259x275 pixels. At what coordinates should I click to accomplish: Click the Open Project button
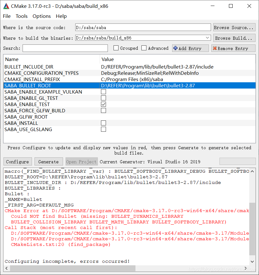pyautogui.click(x=82, y=161)
